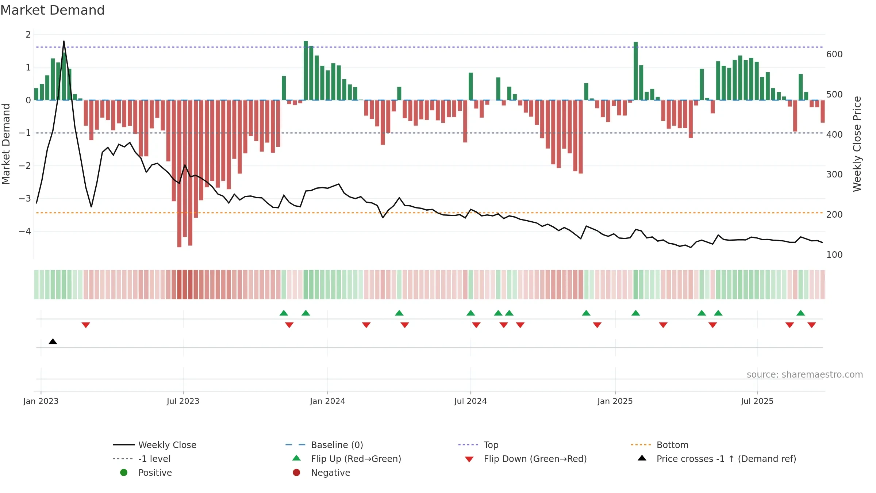Click the -1 level gray dotted legend sample
876x493 pixels.
(x=123, y=459)
